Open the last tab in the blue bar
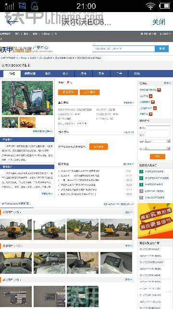The image size is (173, 309). [x=137, y=73]
